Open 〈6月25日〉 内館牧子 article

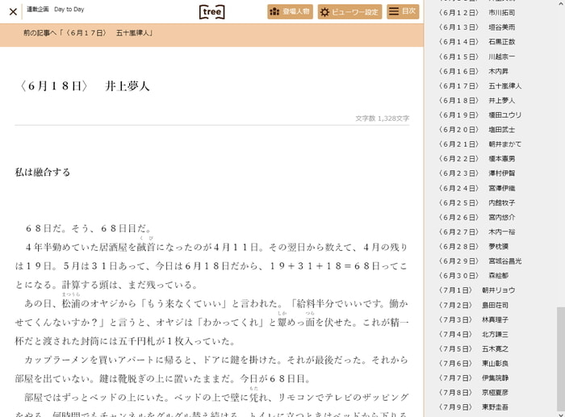[x=479, y=203]
